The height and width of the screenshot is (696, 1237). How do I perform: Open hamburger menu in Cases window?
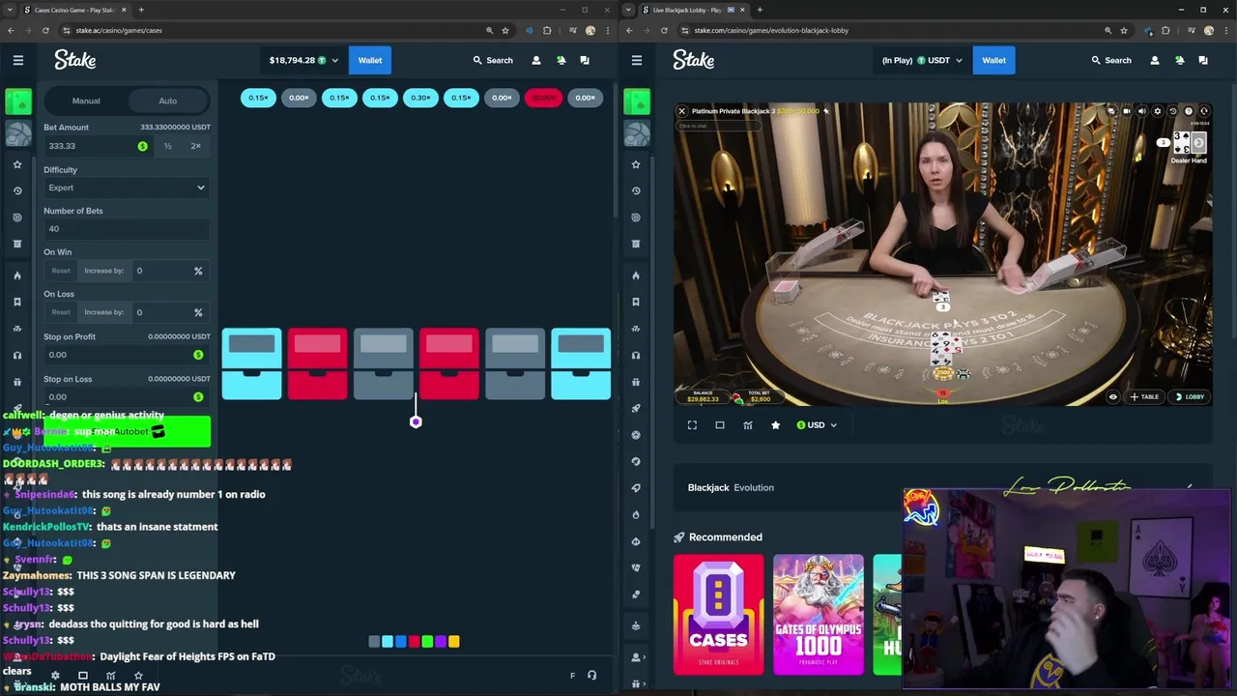click(x=17, y=60)
